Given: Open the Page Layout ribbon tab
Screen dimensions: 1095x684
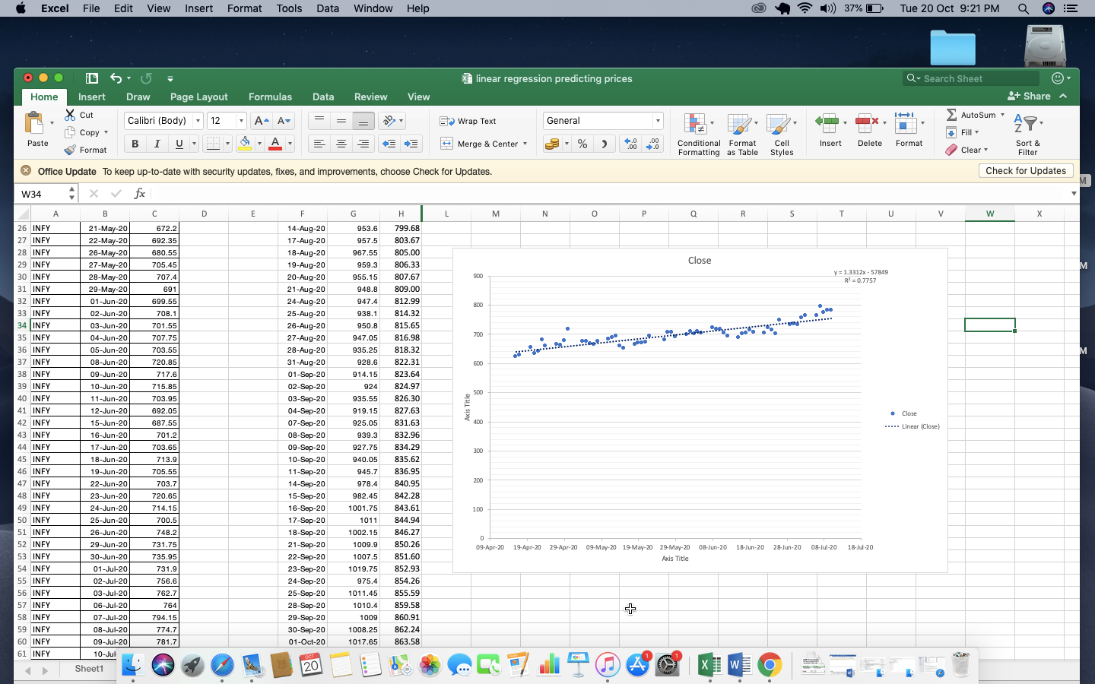Looking at the screenshot, I should coord(198,97).
